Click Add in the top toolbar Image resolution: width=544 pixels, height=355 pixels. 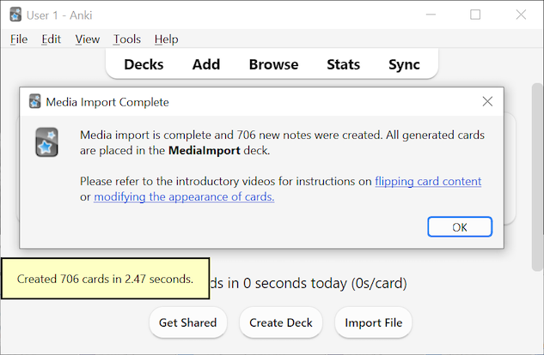(206, 64)
